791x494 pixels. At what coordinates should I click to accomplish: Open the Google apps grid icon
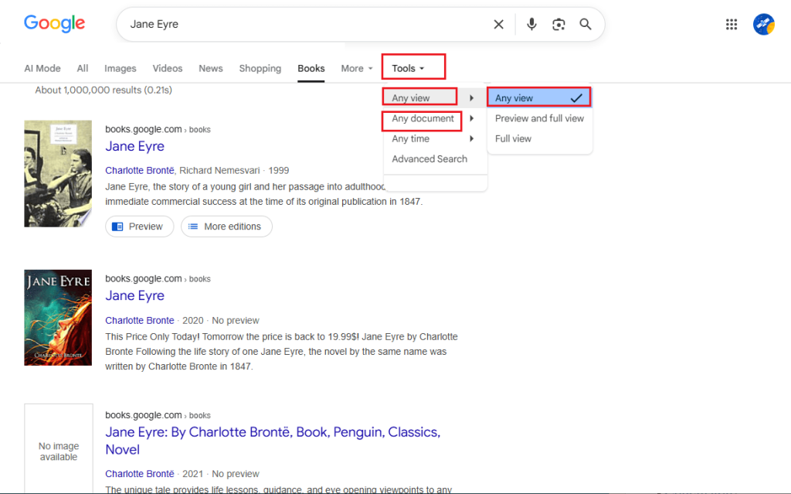click(x=732, y=24)
